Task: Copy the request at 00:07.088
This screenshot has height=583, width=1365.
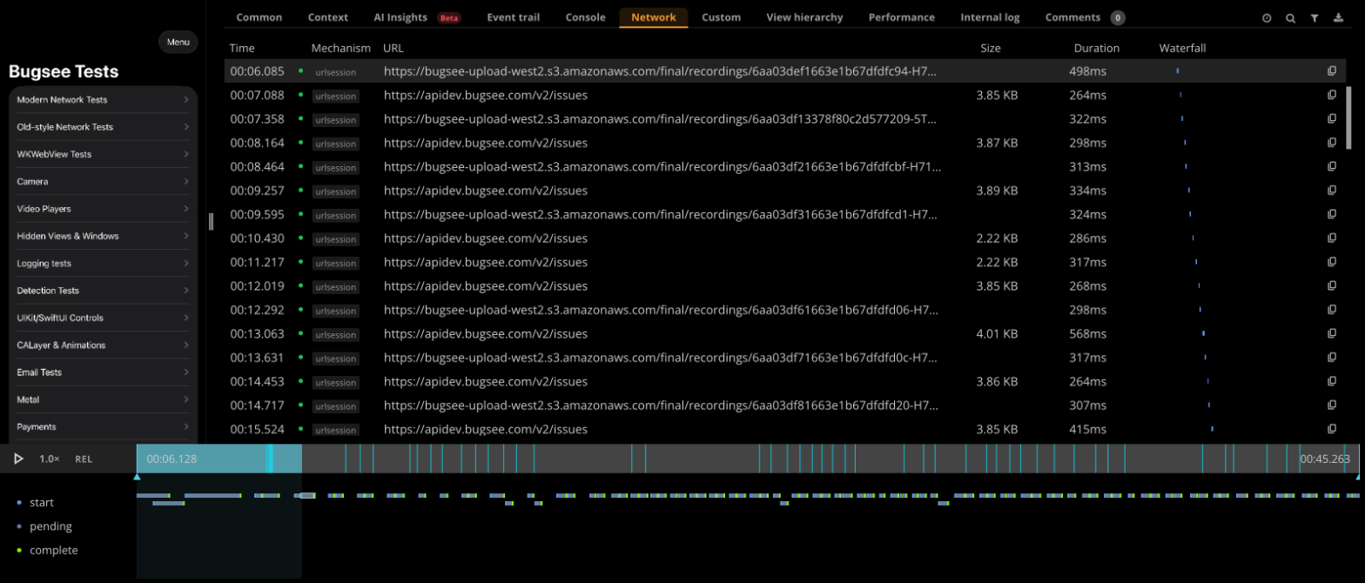Action: (x=1332, y=95)
